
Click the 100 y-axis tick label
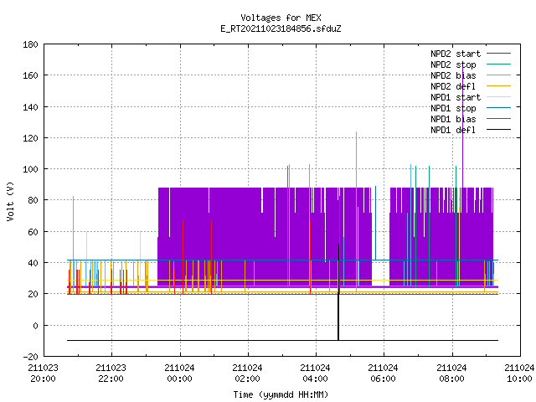(30, 169)
